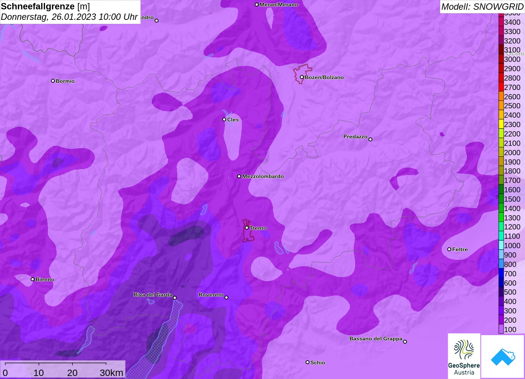
Task: Open the GeoSphere Austria logo
Action: pos(464,356)
